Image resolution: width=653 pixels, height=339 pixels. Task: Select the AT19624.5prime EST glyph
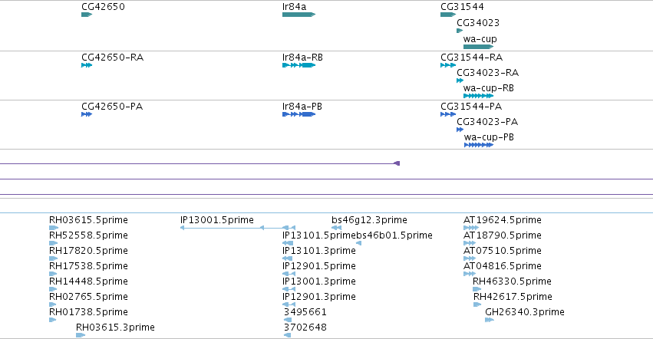coord(471,228)
